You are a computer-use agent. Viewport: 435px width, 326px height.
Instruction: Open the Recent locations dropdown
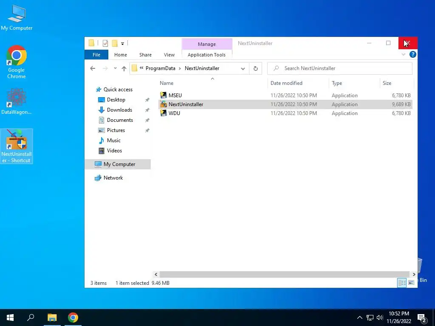pyautogui.click(x=115, y=68)
